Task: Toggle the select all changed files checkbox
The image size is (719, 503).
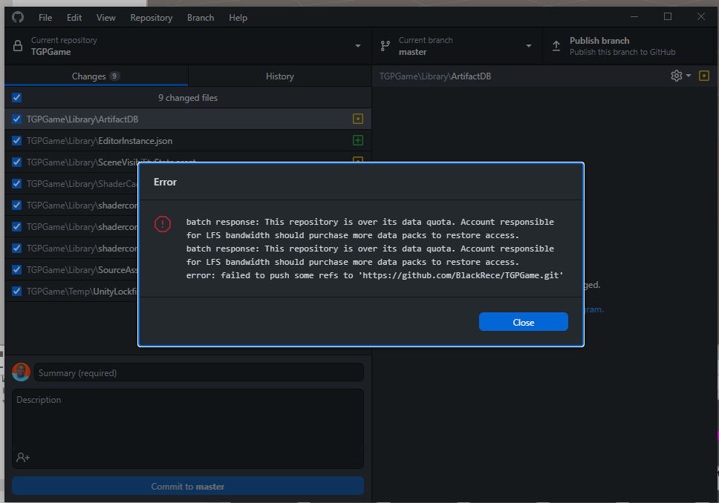Action: tap(17, 98)
